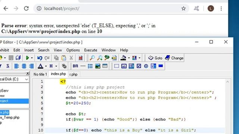Align text right
This screenshot has width=239, height=134.
31,66
